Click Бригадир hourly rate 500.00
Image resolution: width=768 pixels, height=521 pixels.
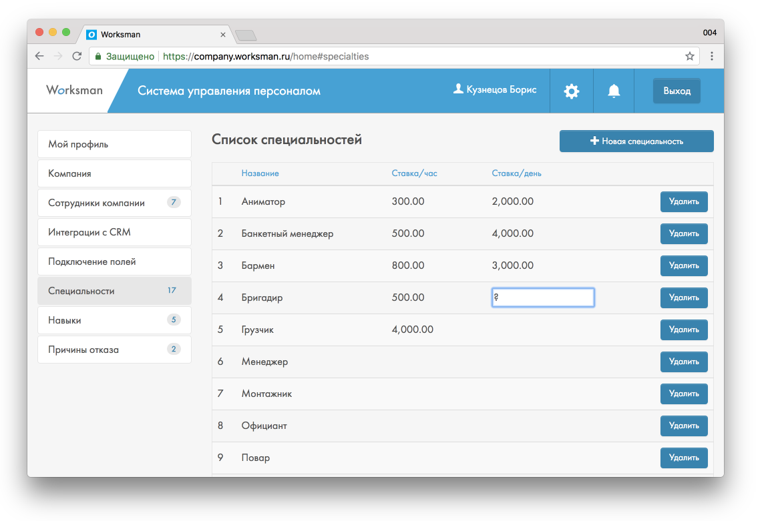408,298
